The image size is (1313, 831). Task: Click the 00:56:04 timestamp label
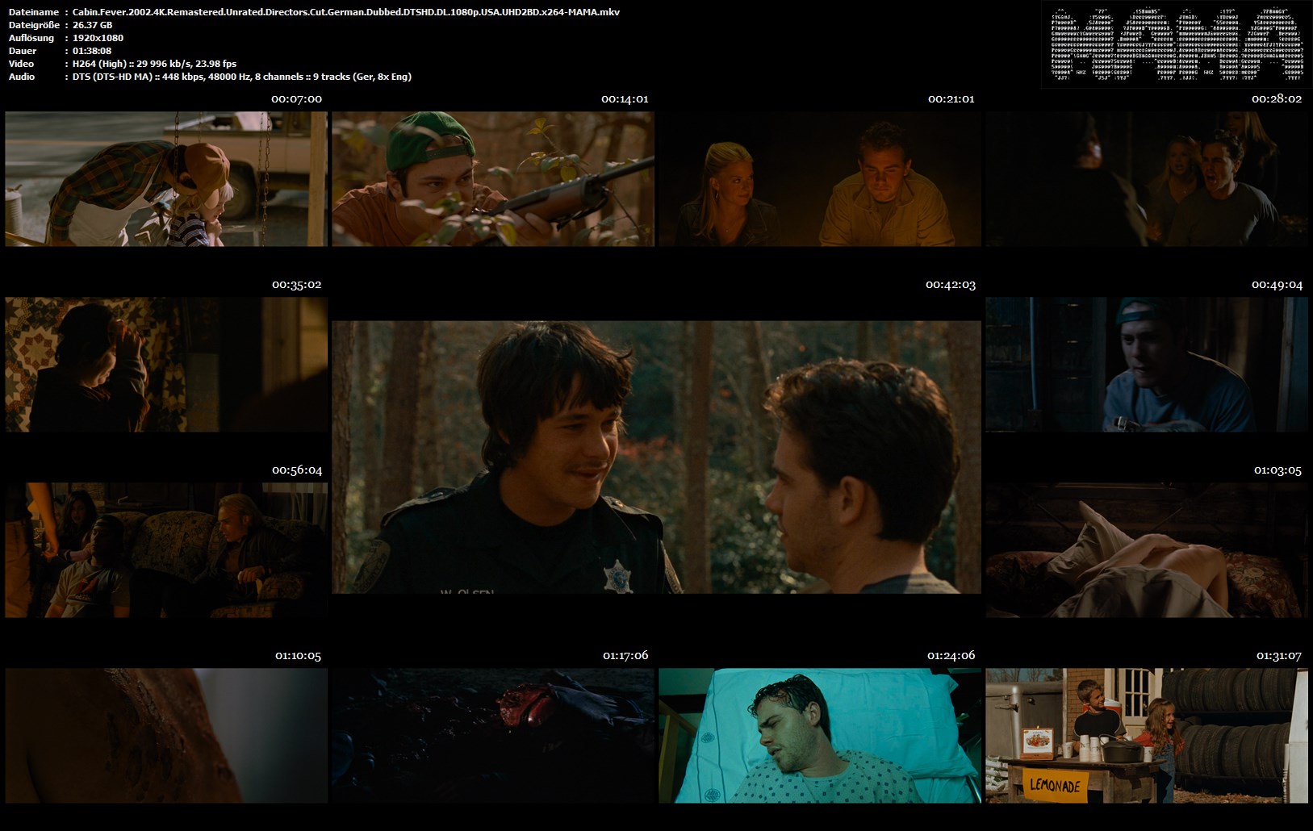click(x=297, y=470)
